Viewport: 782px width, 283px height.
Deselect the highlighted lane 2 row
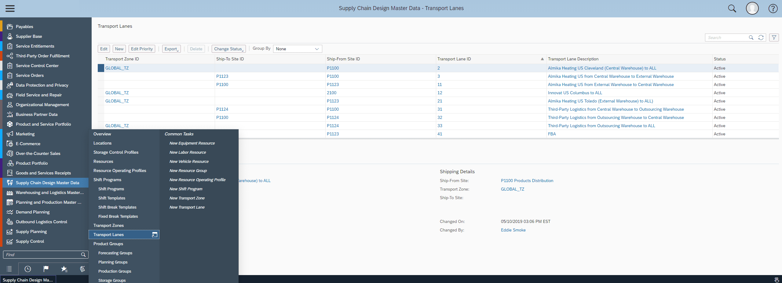pyautogui.click(x=100, y=68)
